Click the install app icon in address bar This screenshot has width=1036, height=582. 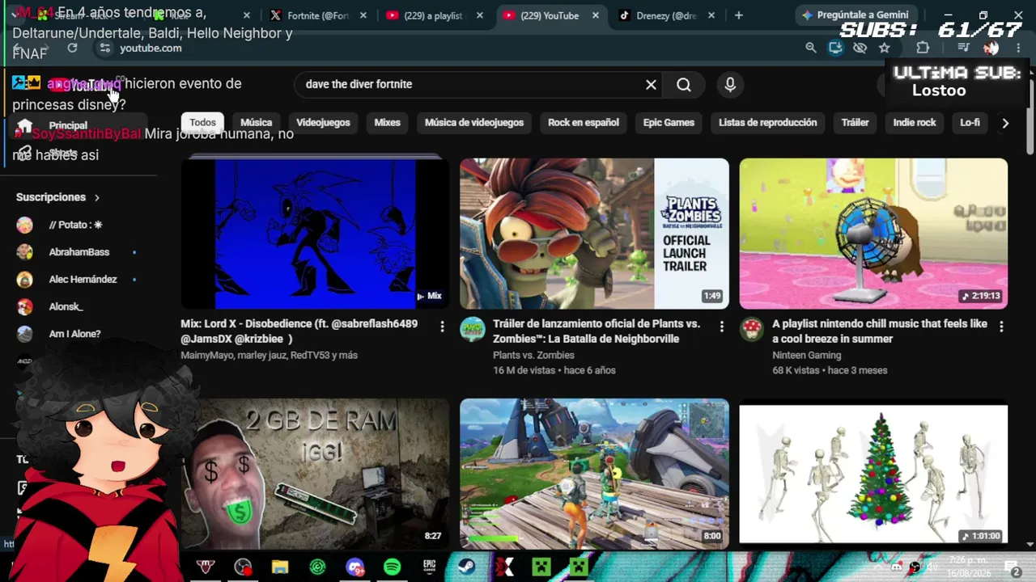click(835, 48)
